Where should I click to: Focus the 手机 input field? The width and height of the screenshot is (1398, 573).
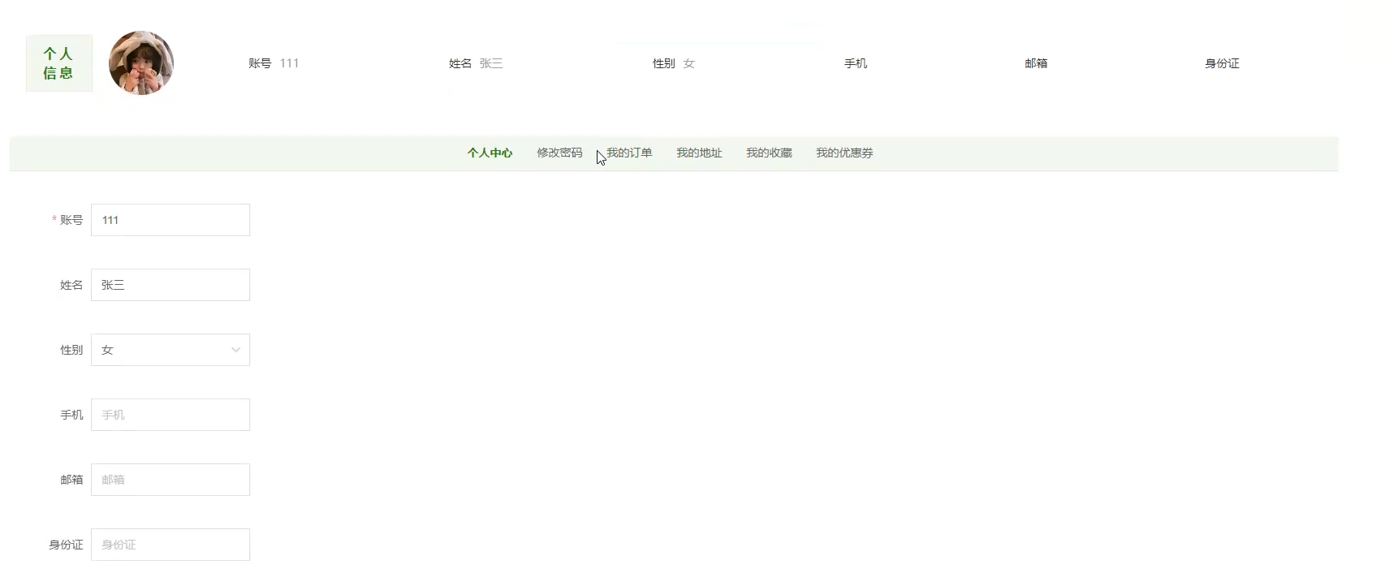(x=170, y=415)
